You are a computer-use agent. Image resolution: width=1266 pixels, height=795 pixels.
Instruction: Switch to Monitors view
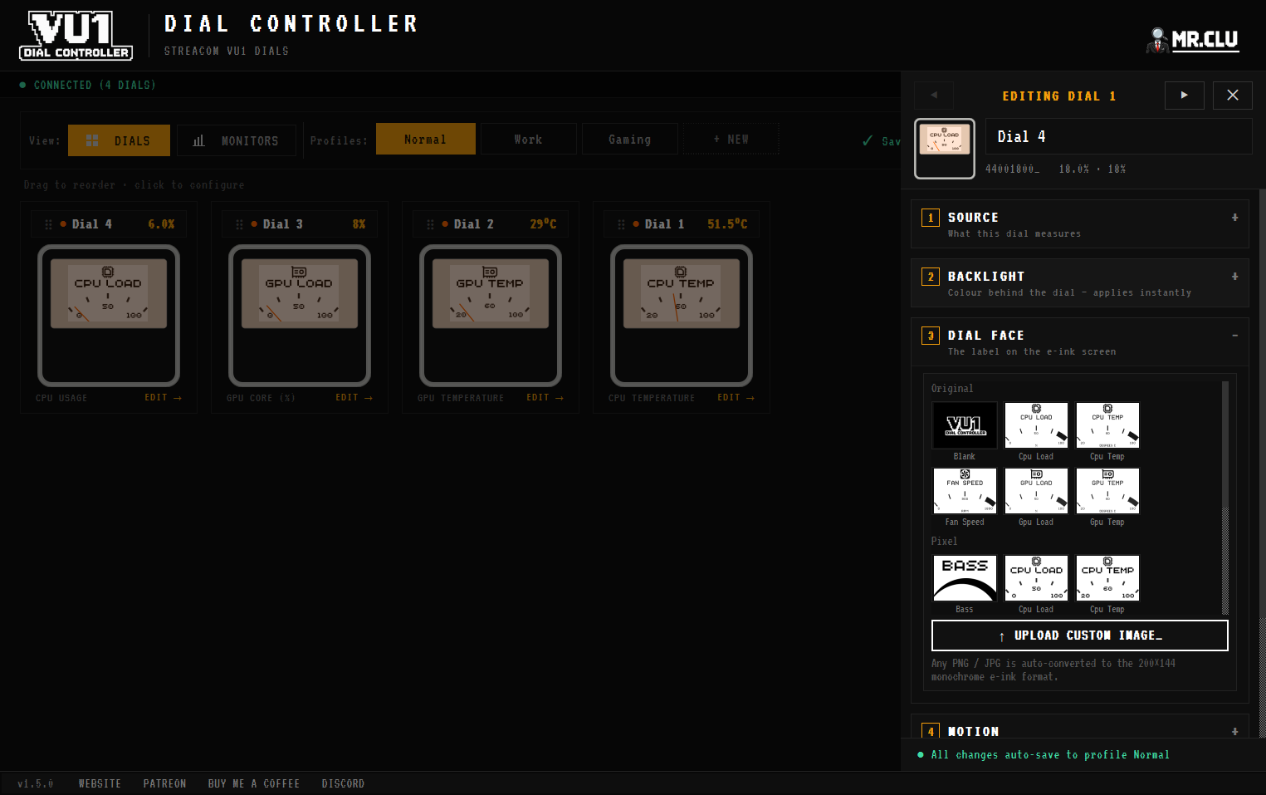pos(237,140)
